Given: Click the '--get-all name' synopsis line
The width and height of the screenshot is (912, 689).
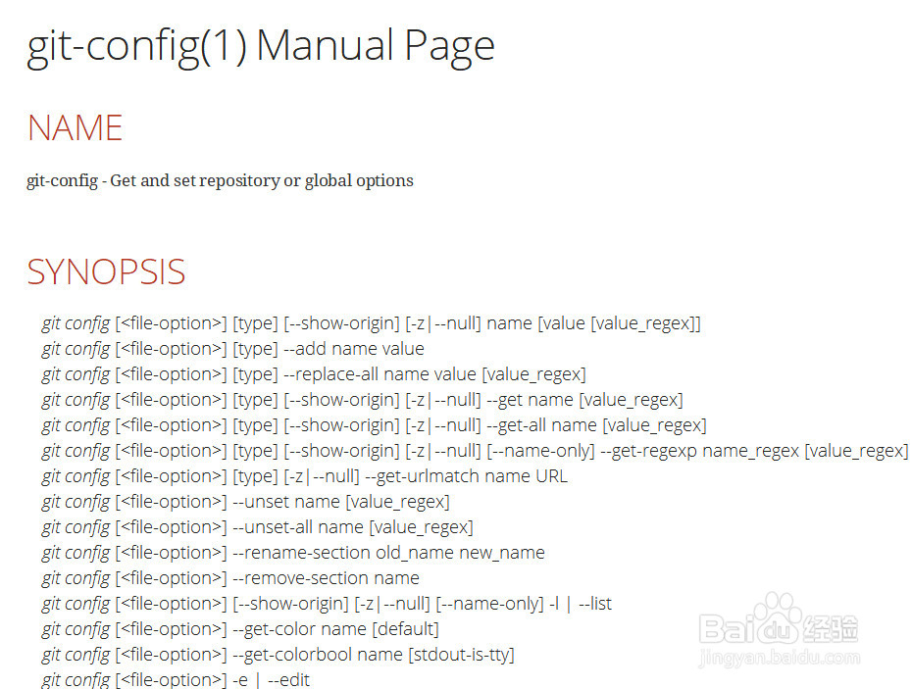Looking at the screenshot, I should tap(374, 425).
